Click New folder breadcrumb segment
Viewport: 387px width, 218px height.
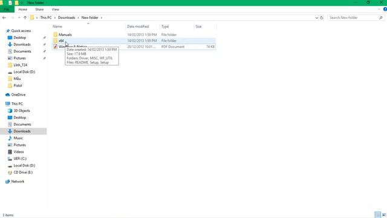point(90,18)
